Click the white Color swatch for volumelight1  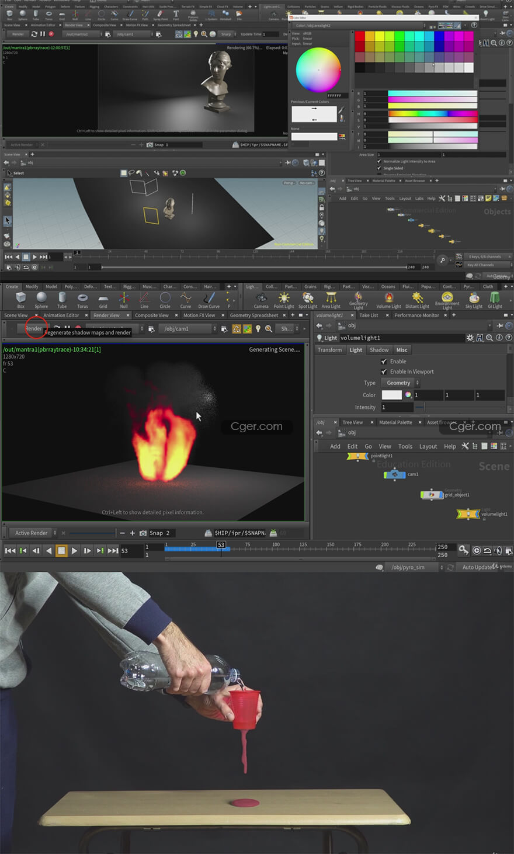pyautogui.click(x=391, y=395)
